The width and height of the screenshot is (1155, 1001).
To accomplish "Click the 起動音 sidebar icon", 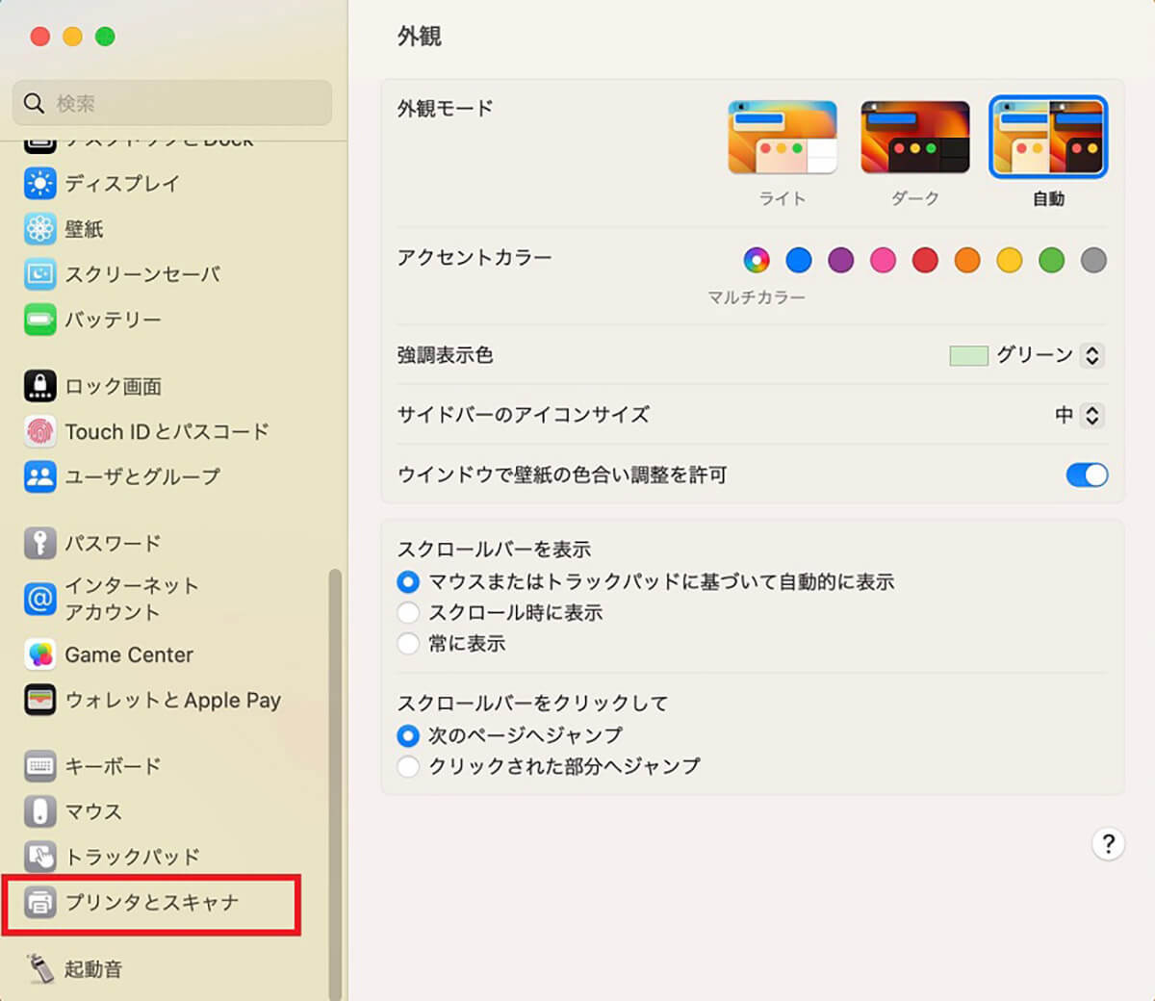I will (x=40, y=968).
